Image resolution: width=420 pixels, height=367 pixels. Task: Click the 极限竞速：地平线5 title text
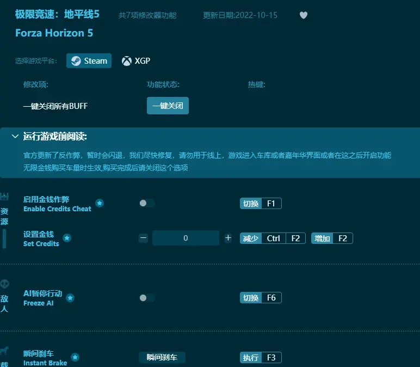coord(57,14)
